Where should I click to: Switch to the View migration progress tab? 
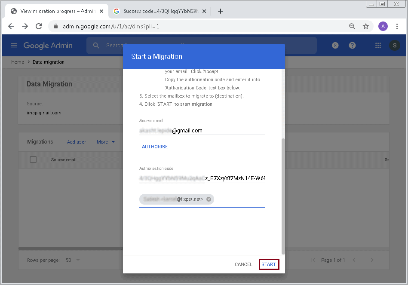click(x=57, y=11)
